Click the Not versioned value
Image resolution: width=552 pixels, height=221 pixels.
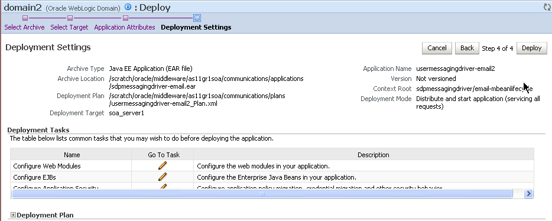point(436,79)
